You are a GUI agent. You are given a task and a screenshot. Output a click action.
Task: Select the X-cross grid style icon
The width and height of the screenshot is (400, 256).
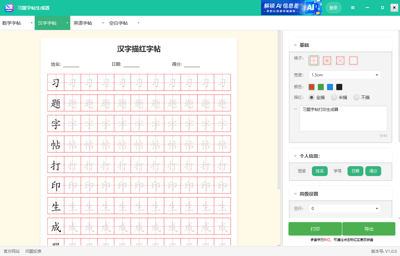(340, 61)
